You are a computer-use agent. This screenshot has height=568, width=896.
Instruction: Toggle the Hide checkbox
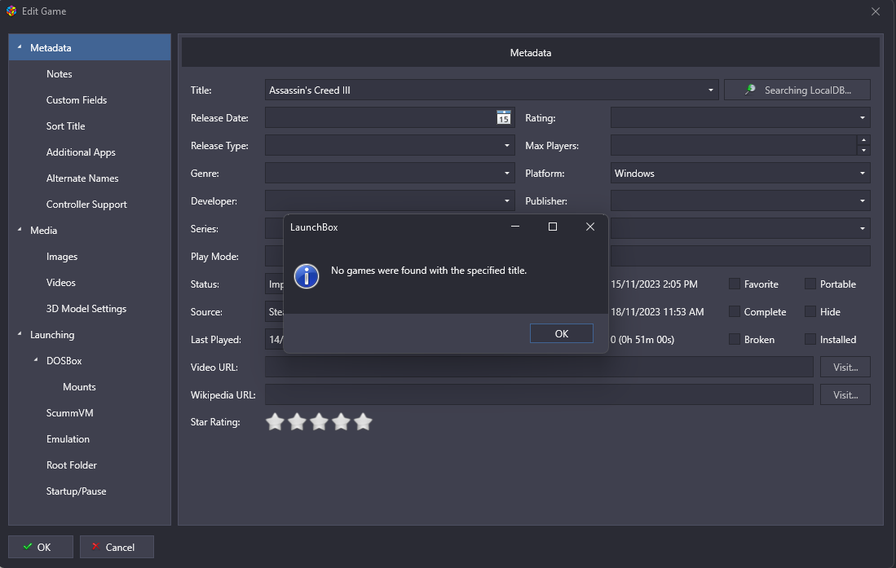point(810,311)
